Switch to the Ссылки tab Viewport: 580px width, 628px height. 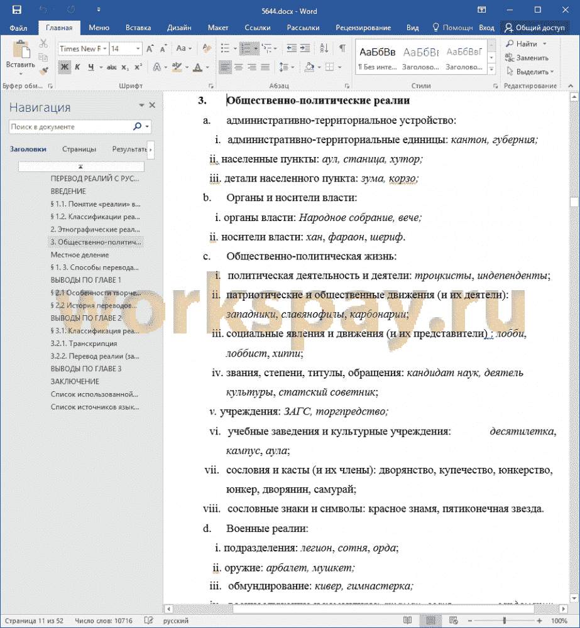258,28
